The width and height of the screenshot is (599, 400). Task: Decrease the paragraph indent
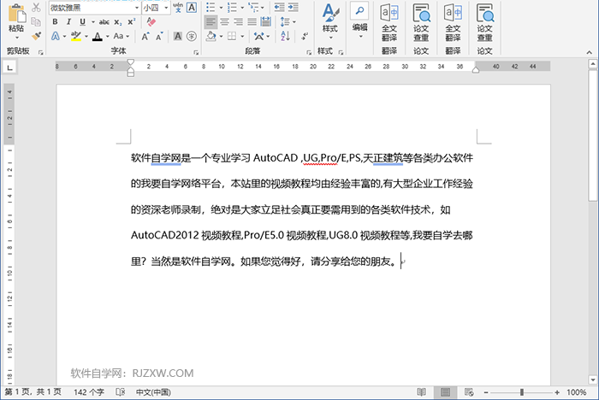[279, 7]
